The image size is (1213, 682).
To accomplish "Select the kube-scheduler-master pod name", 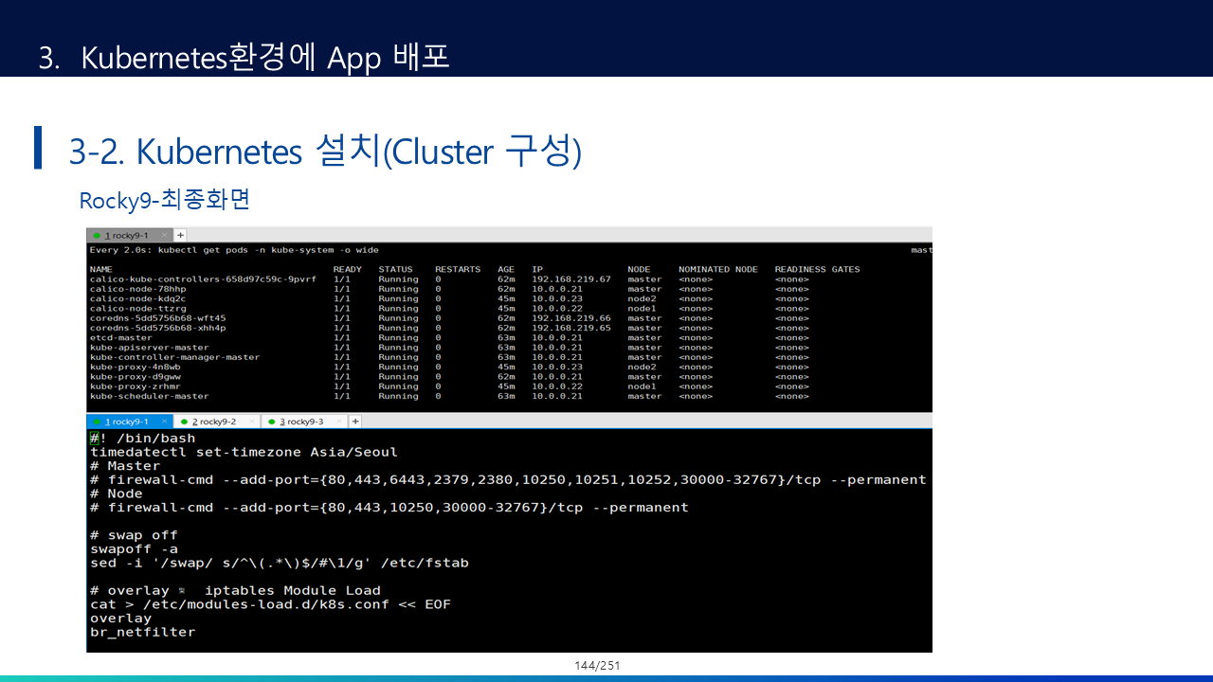I will (x=150, y=396).
